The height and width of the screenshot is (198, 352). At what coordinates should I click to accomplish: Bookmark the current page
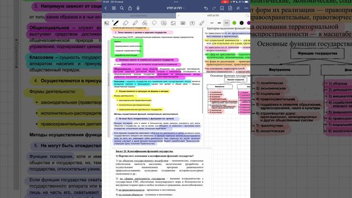[x=222, y=8]
